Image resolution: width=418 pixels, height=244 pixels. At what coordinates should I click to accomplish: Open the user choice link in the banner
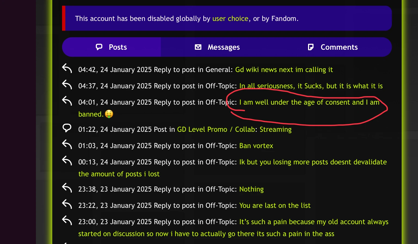coord(230,18)
